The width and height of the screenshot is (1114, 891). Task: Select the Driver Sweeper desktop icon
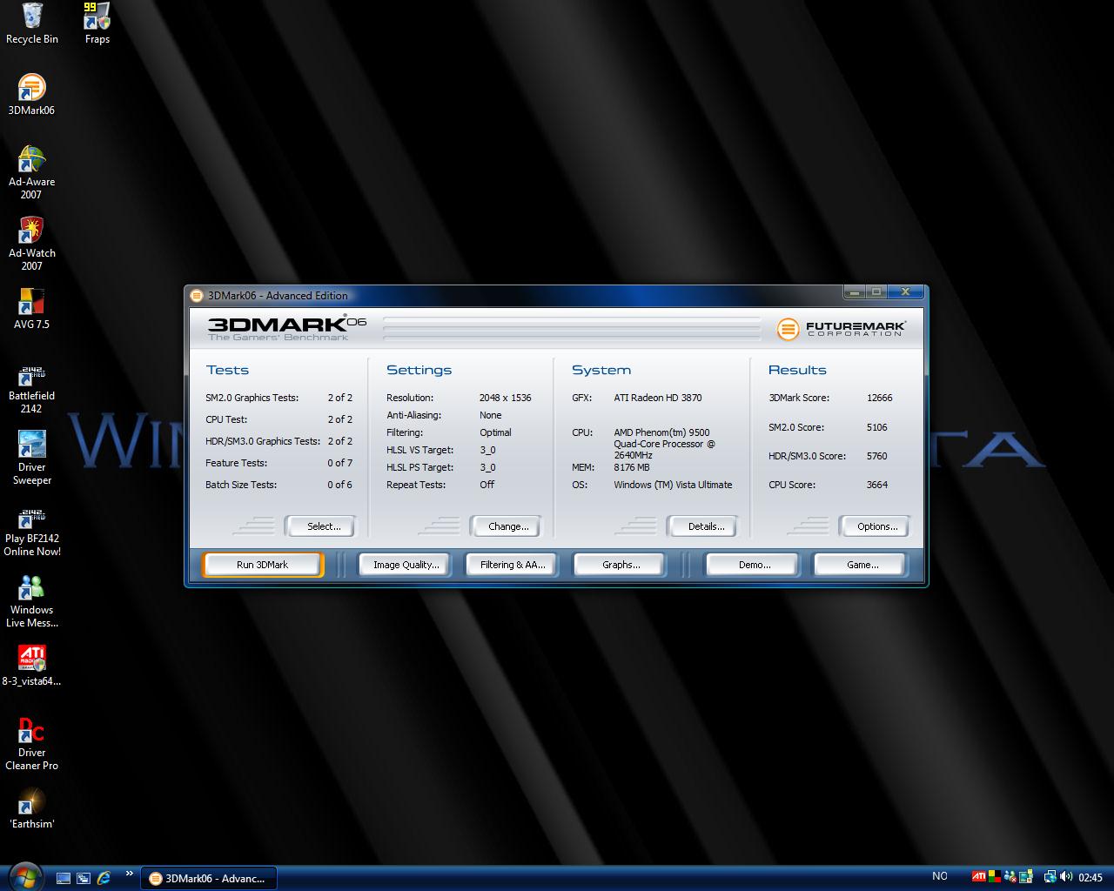[x=31, y=459]
